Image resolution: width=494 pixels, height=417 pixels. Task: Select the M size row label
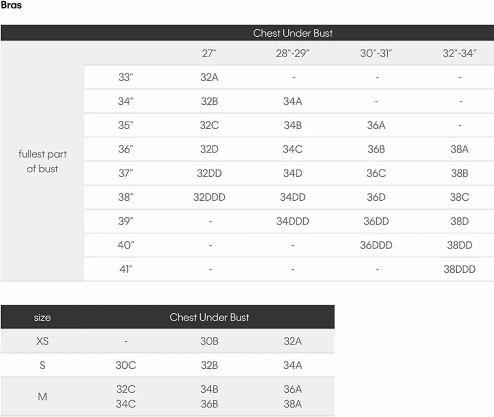[x=43, y=397]
